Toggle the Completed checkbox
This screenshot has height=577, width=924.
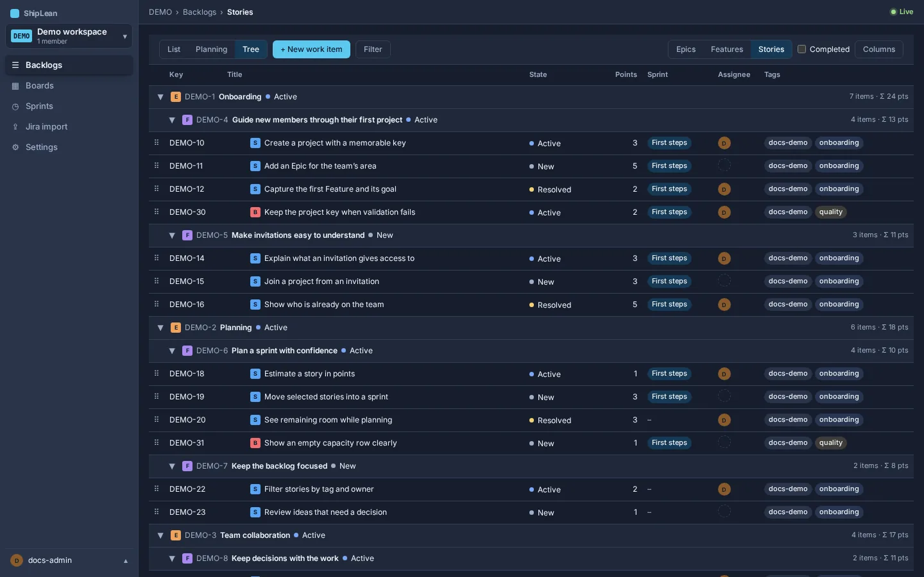pyautogui.click(x=801, y=49)
